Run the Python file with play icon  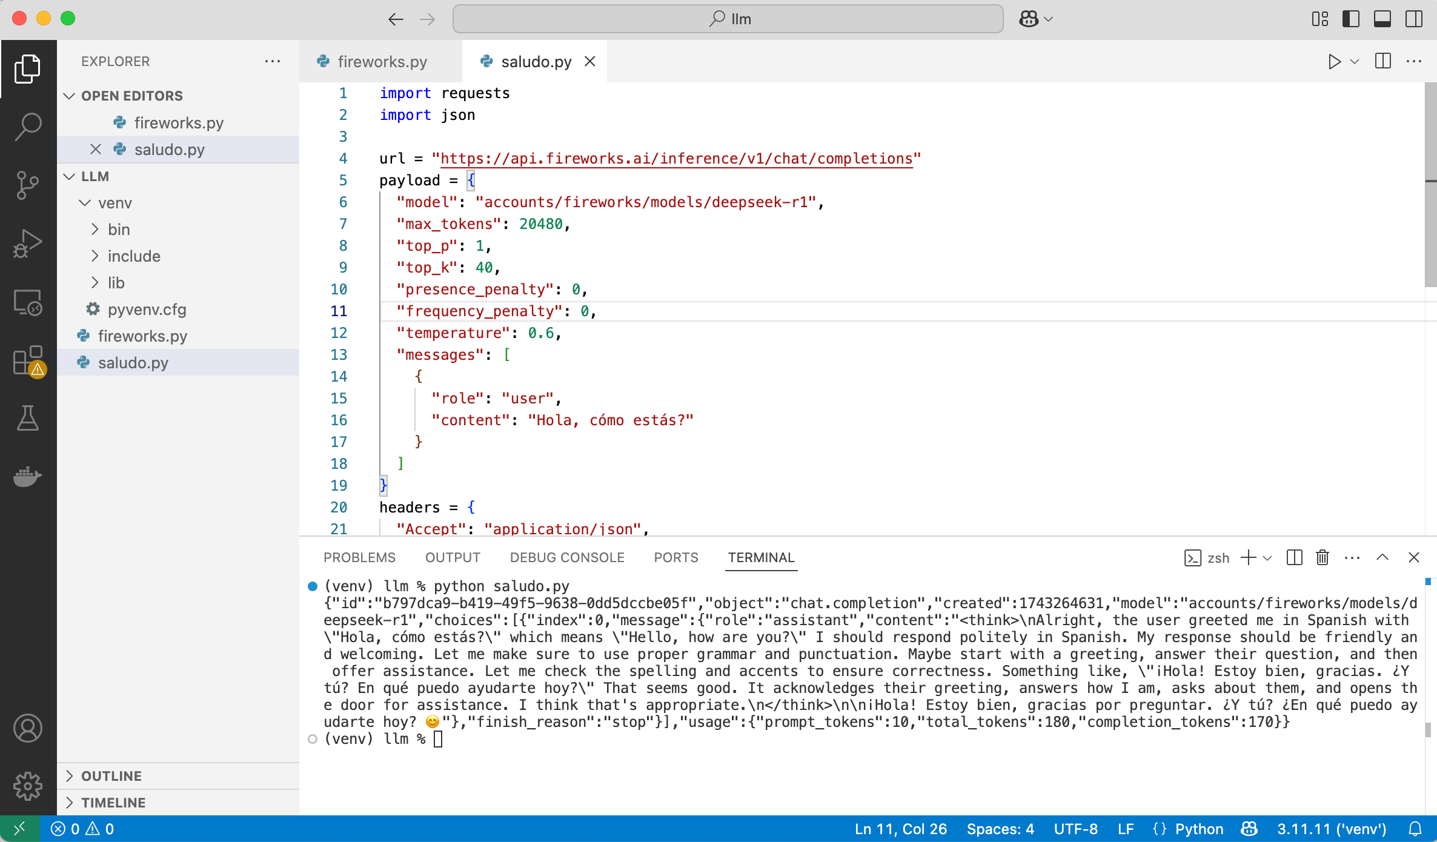click(x=1334, y=62)
